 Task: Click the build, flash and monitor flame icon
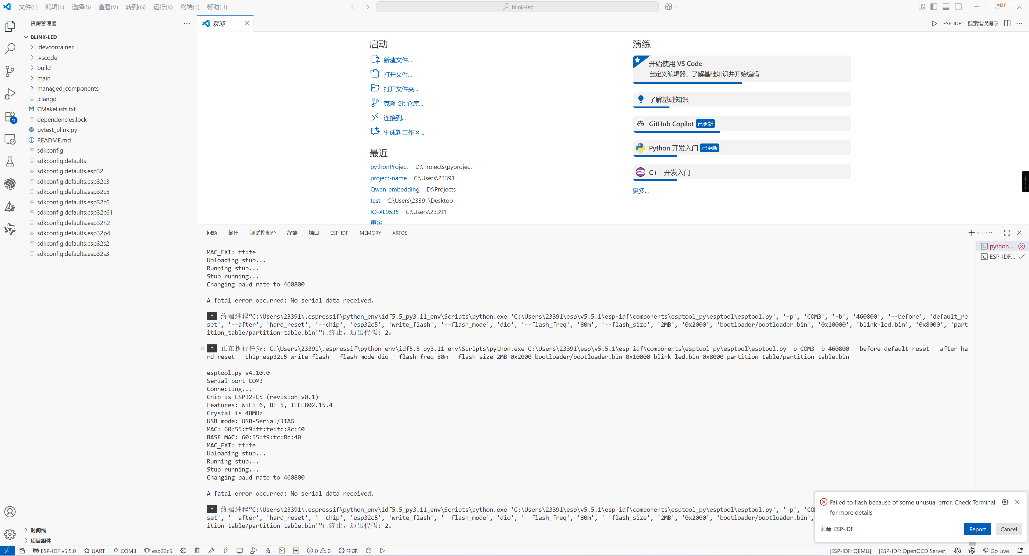268,550
